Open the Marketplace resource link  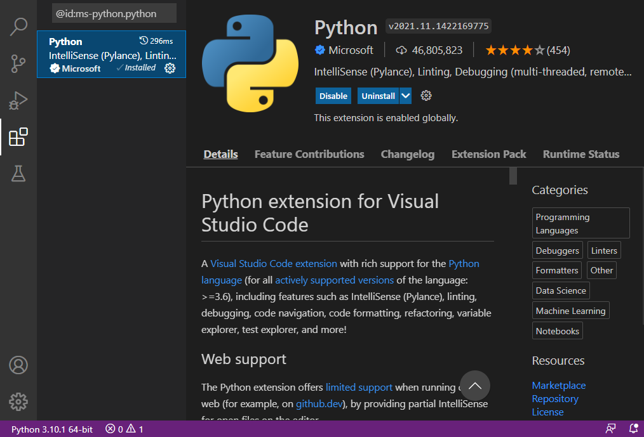tap(558, 385)
